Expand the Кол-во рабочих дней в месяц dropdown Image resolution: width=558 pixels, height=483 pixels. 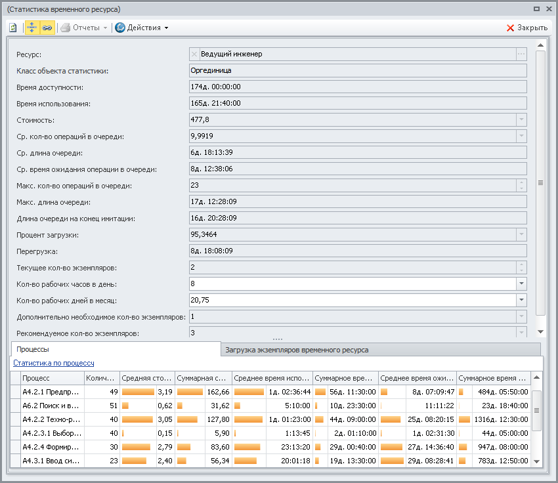click(x=521, y=300)
